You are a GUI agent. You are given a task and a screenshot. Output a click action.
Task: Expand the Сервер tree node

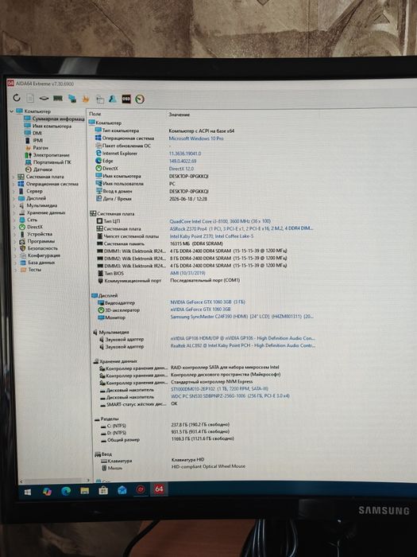click(14, 191)
